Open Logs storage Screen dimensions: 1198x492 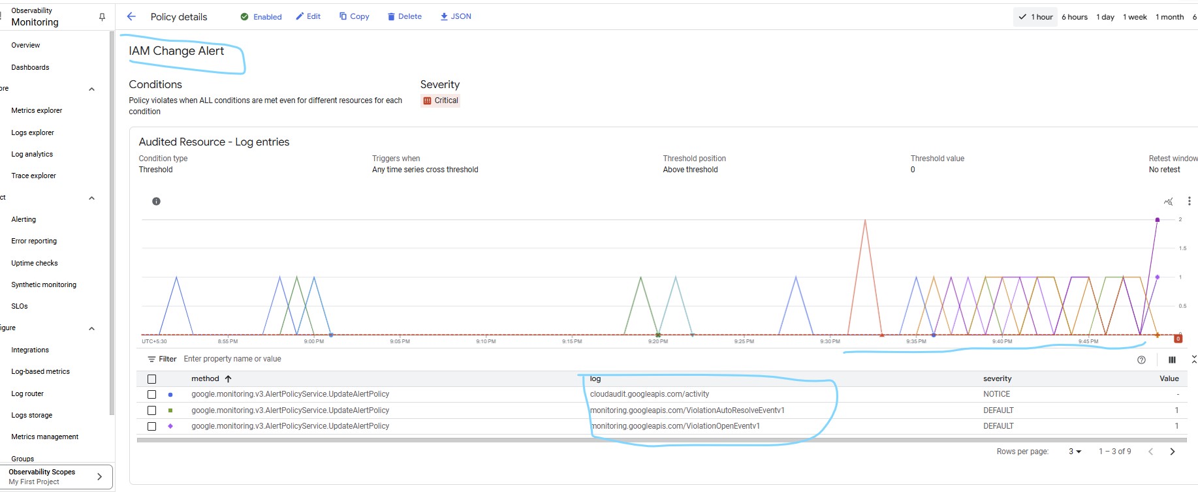tap(32, 415)
